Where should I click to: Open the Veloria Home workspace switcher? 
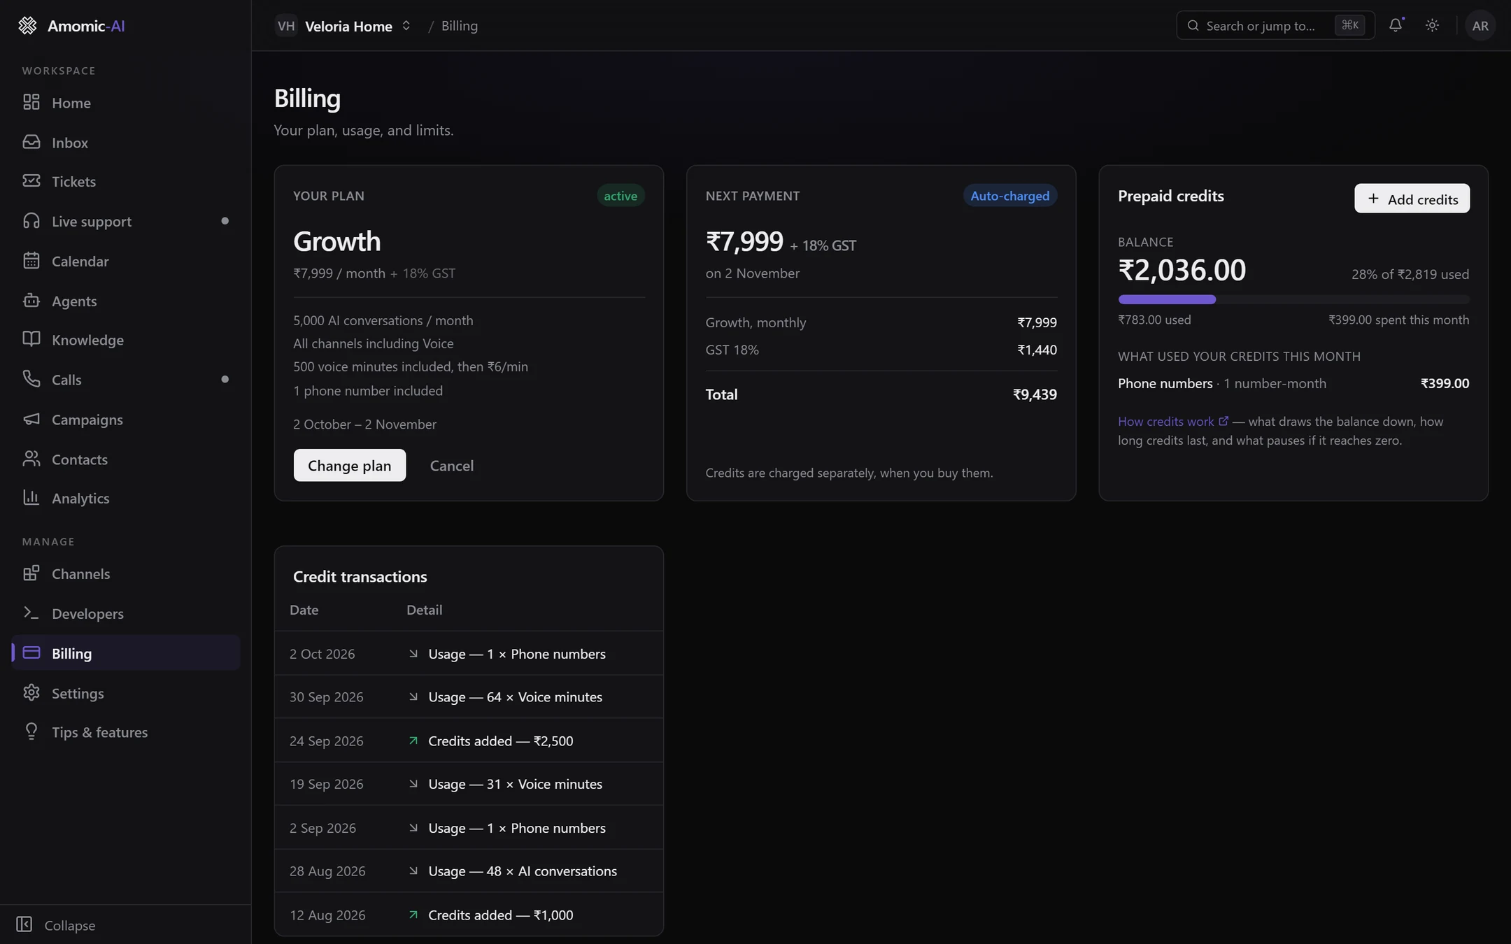click(x=343, y=26)
